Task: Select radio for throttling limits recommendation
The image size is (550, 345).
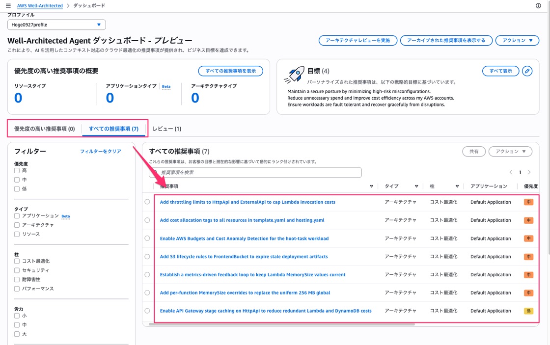Action: (147, 202)
